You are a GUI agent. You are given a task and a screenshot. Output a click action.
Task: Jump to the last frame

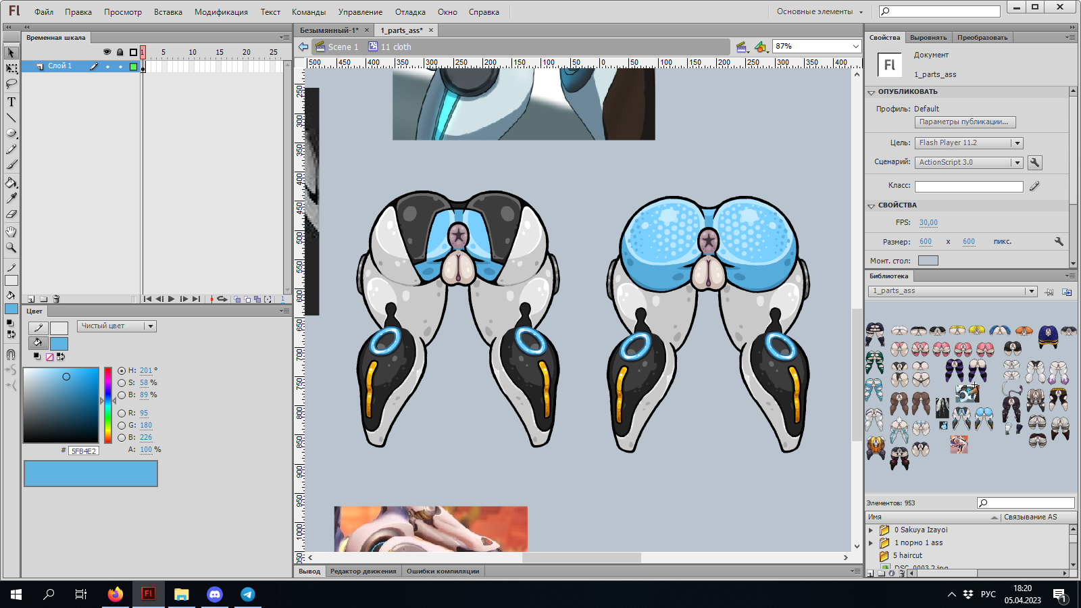click(196, 299)
